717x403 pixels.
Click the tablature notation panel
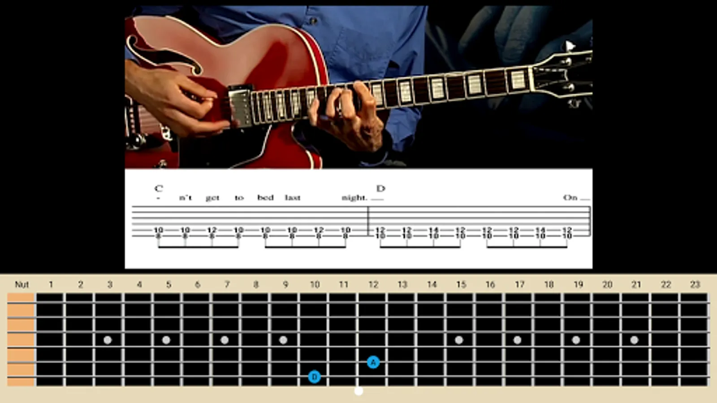358,219
